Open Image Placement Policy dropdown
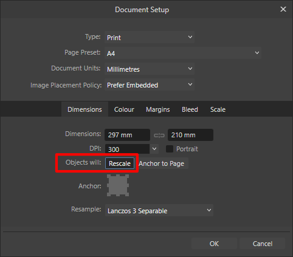The height and width of the screenshot is (257, 293). (150, 84)
